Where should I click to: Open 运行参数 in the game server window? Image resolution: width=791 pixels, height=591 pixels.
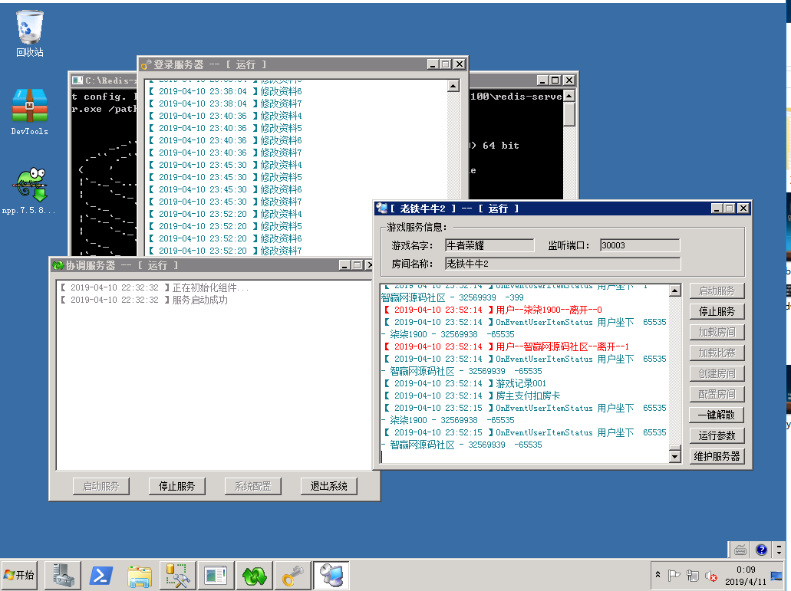click(x=717, y=435)
